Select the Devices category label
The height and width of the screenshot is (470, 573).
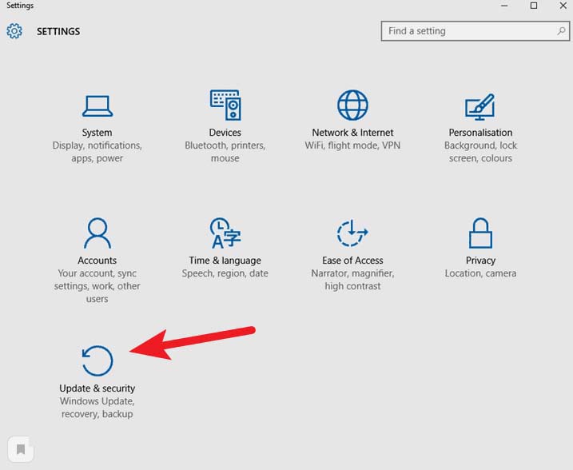[x=225, y=133]
